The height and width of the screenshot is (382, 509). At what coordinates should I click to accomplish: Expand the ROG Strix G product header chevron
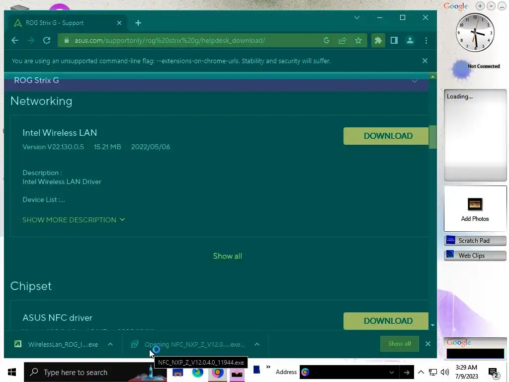pos(415,81)
